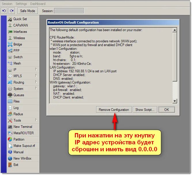The height and width of the screenshot is (176, 193).
Task: Click the scroll down arrow in configuration text
Action: (175, 101)
